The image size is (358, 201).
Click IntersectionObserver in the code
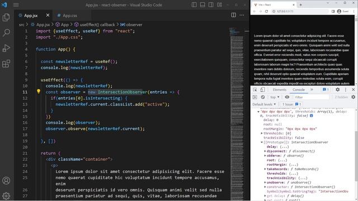pyautogui.click(x=123, y=92)
